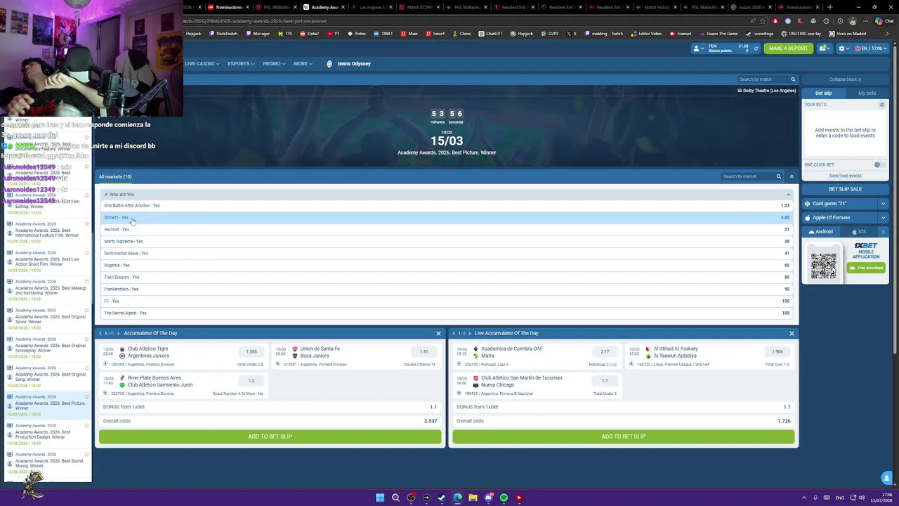Switch to the Android app tab
This screenshot has height=506, width=899.
821,232
